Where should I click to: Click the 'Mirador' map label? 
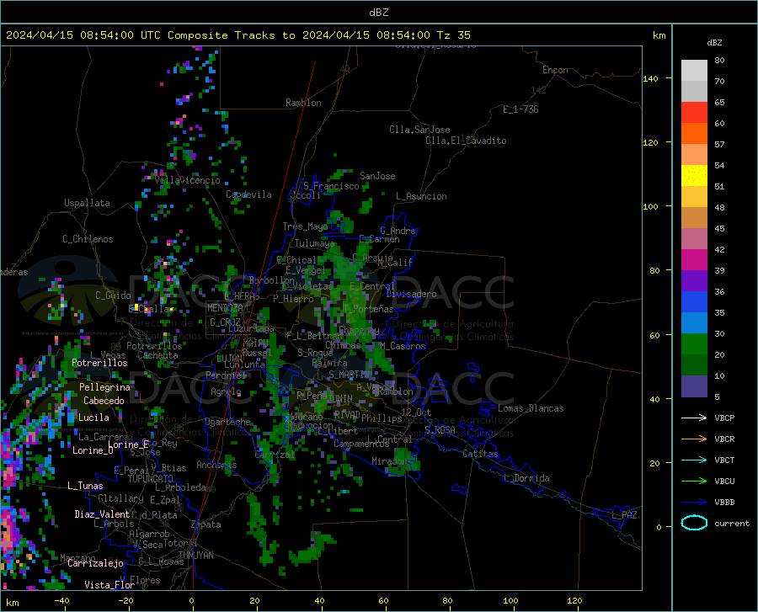point(389,461)
